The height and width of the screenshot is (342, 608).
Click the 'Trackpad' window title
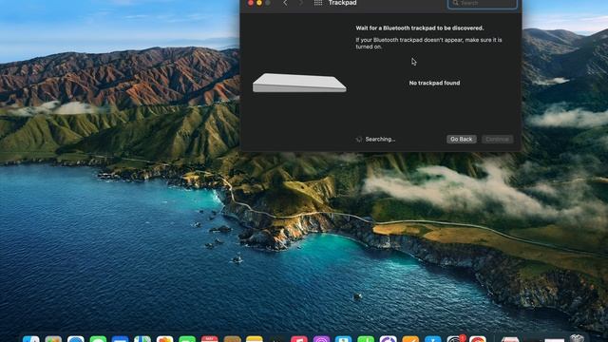point(342,3)
